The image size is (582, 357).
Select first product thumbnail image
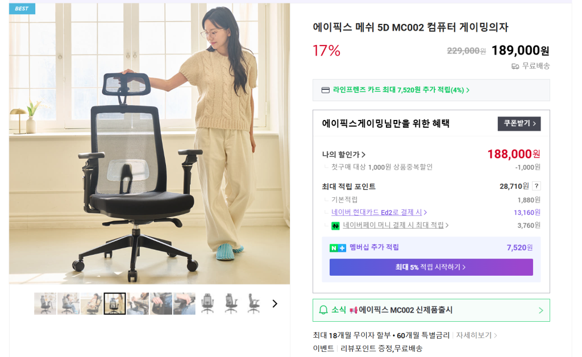click(45, 304)
